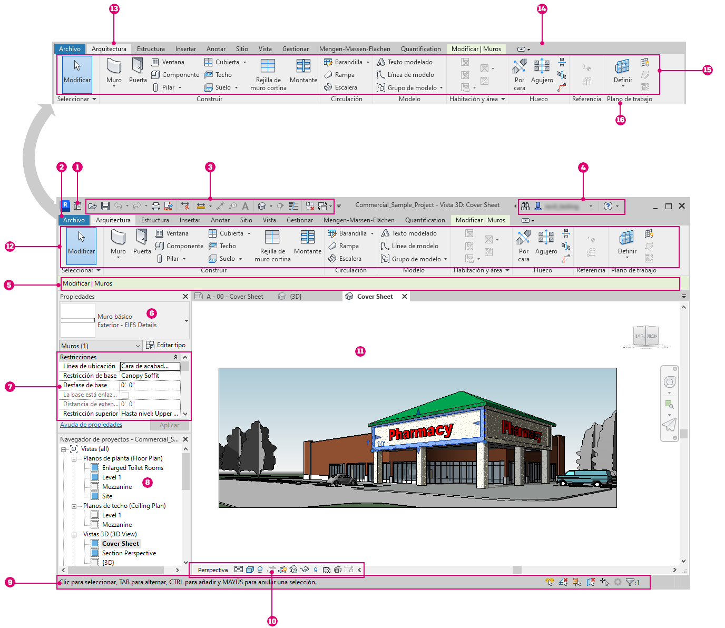This screenshot has height=628, width=725.
Task: Click the Detail Level icon beside Perspectiva
Action: 239,570
